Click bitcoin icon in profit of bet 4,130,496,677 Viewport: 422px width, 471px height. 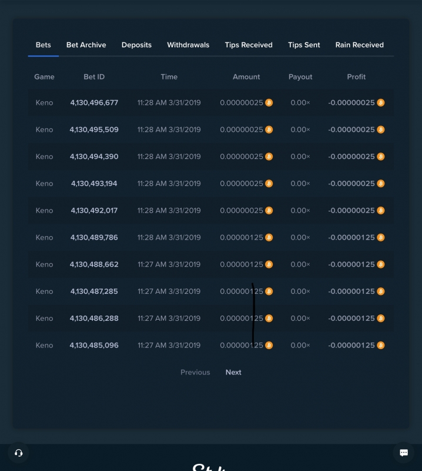381,102
